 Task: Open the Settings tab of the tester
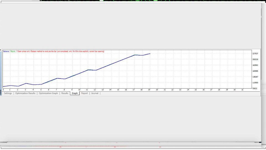8,93
